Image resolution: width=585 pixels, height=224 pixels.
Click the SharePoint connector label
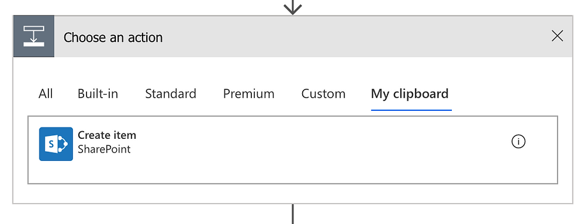pyautogui.click(x=104, y=149)
